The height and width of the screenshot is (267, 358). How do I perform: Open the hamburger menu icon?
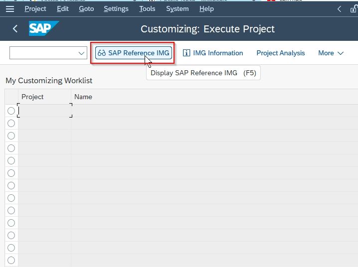pos(10,9)
